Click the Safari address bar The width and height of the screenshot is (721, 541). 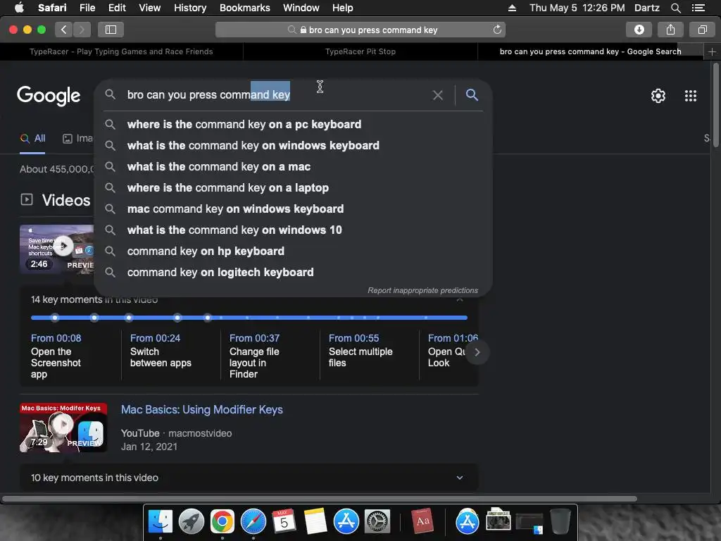[360, 30]
